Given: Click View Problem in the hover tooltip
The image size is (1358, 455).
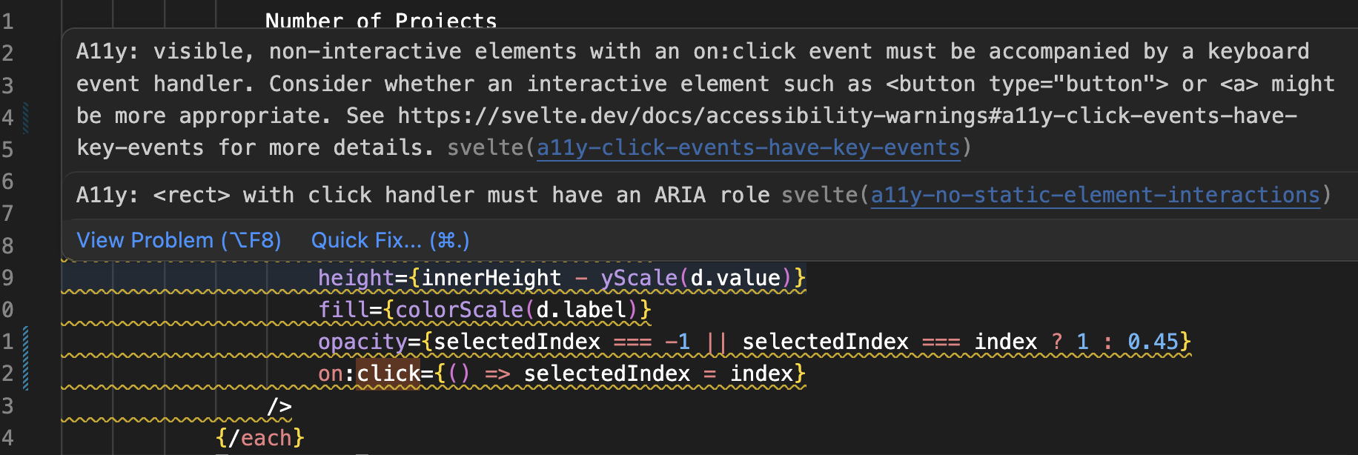Looking at the screenshot, I should [179, 241].
